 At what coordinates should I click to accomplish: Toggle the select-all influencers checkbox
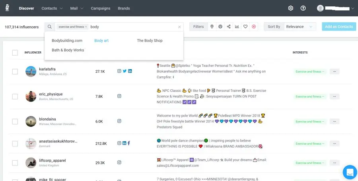(15, 53)
